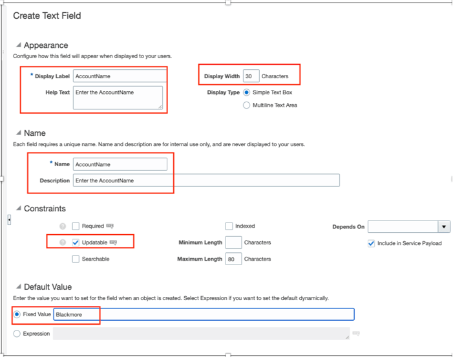The height and width of the screenshot is (357, 453).
Task: Enable the Required checkbox
Action: click(x=76, y=226)
